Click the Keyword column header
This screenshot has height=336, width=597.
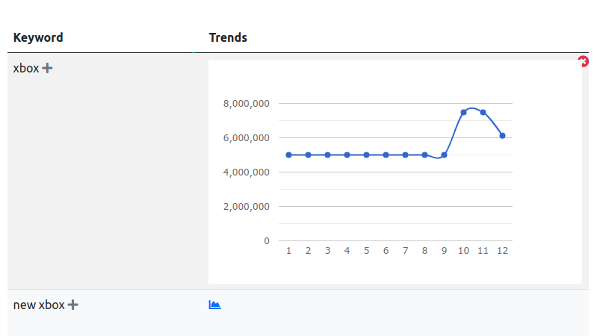(38, 37)
